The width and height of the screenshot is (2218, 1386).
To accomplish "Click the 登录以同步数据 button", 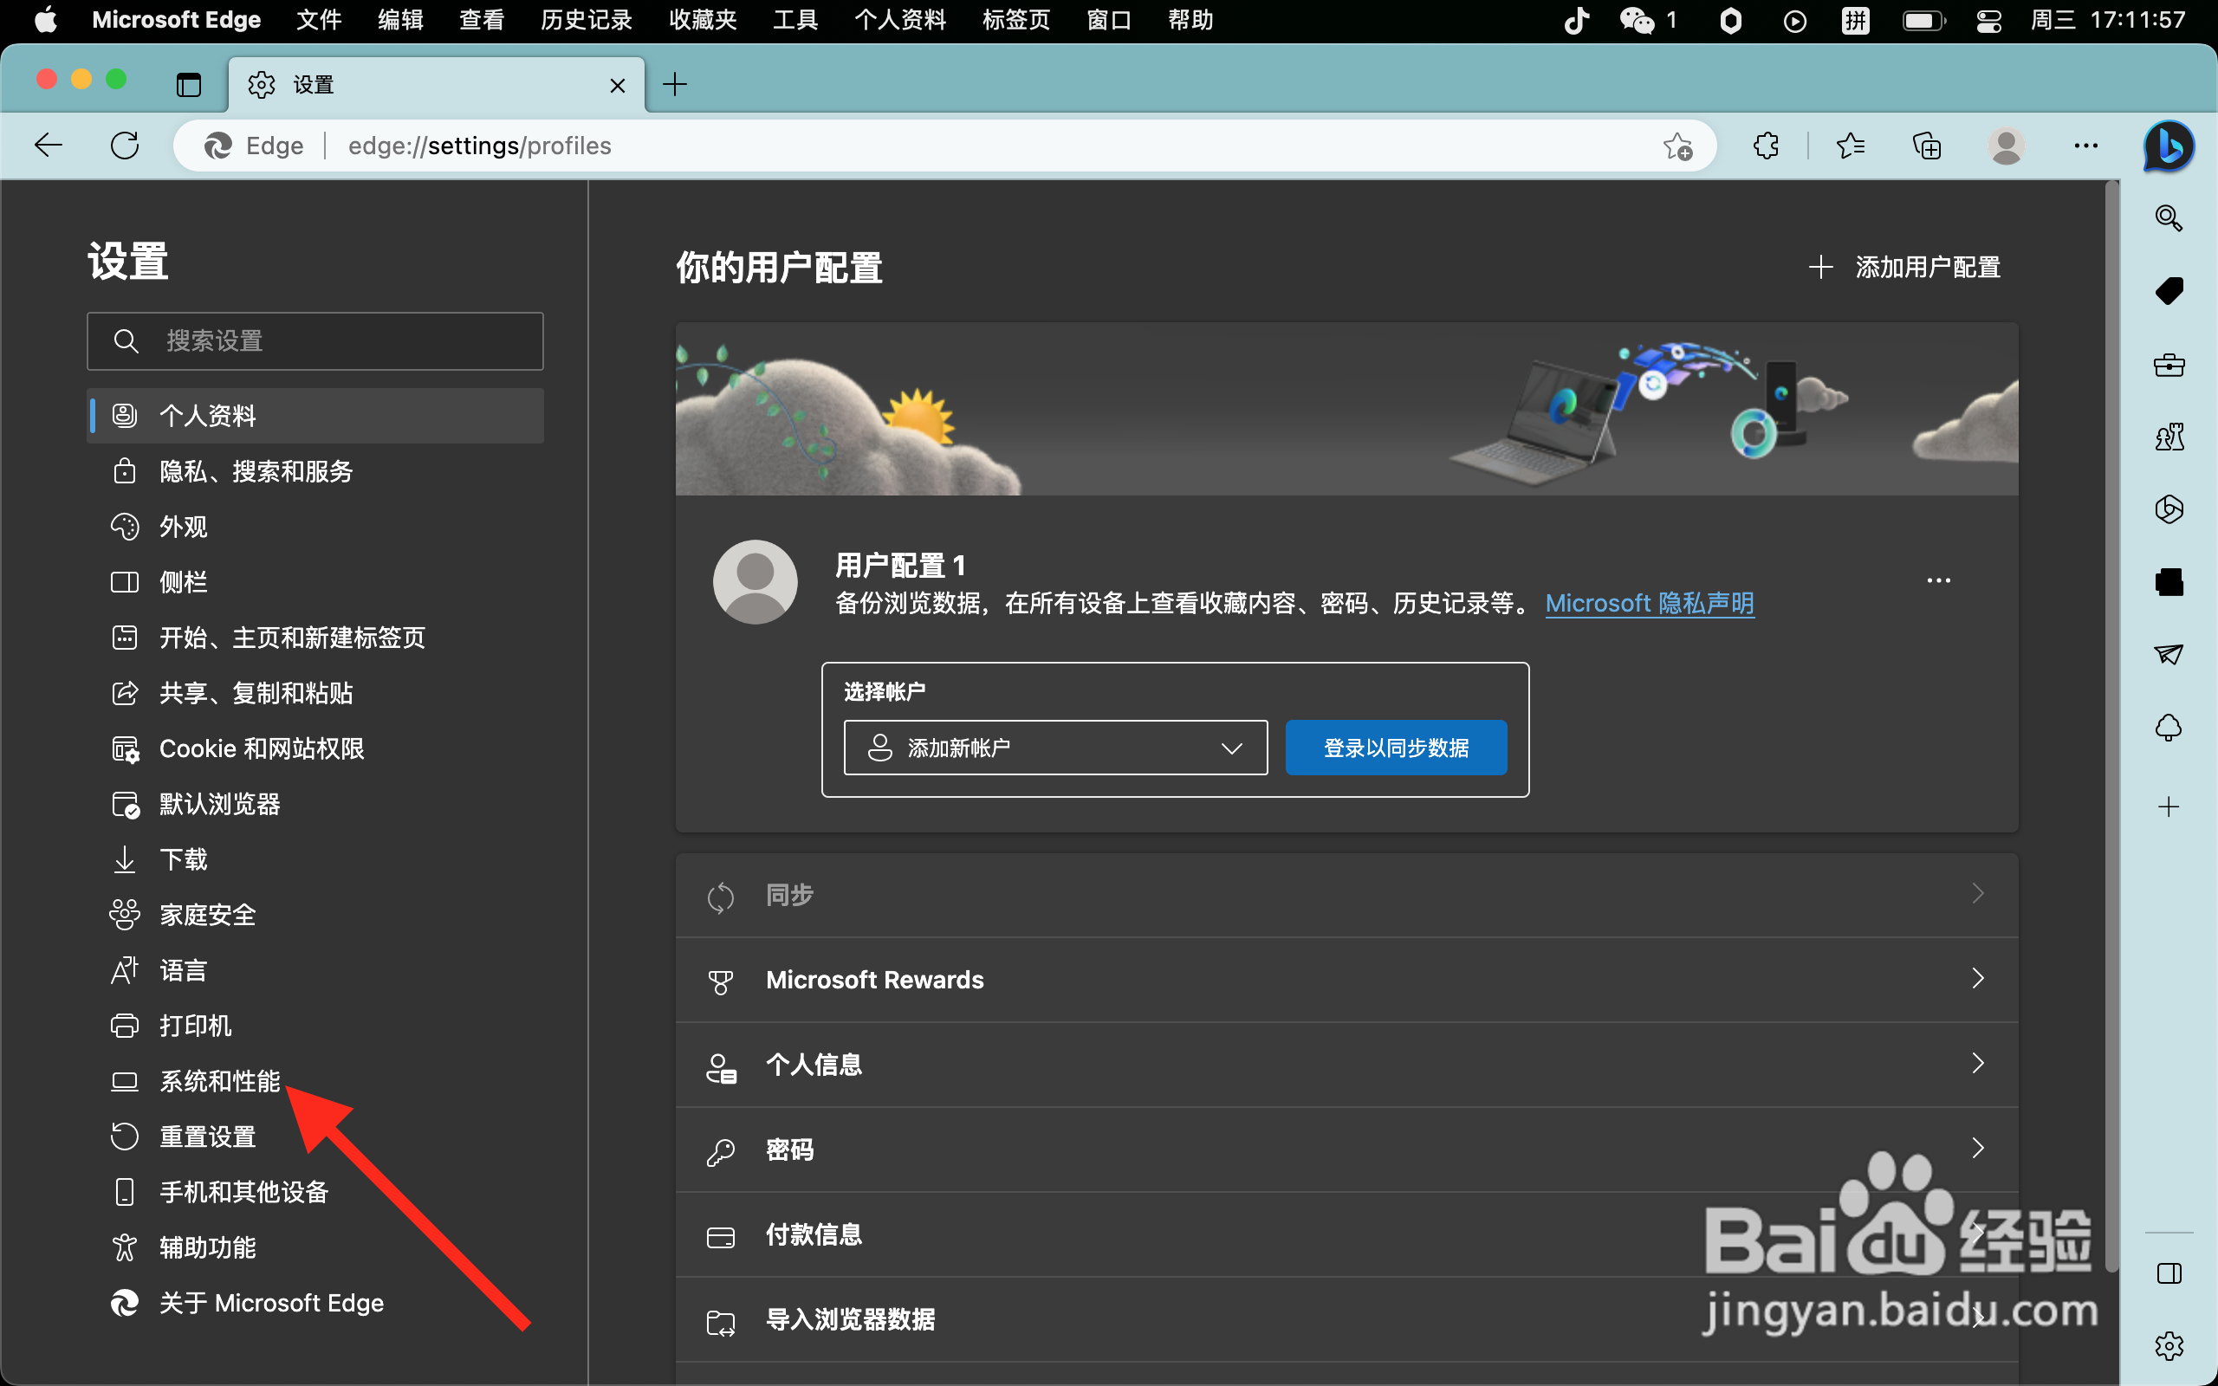I will [1394, 747].
